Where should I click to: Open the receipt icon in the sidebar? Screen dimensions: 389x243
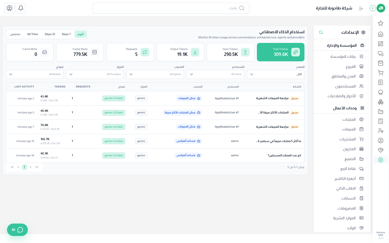click(381, 82)
